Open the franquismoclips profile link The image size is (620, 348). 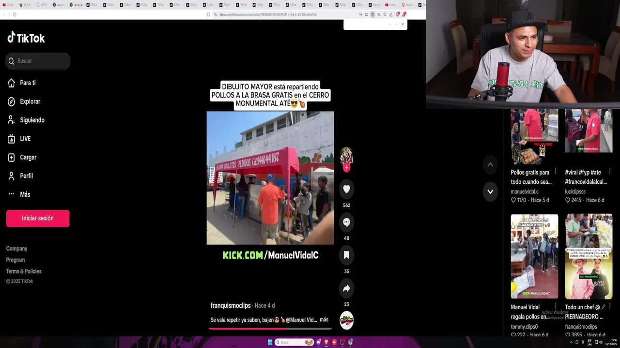click(231, 305)
